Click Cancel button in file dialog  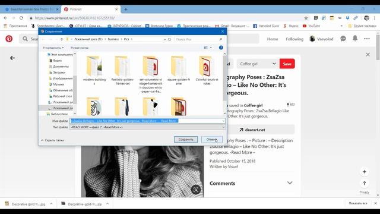tap(211, 139)
